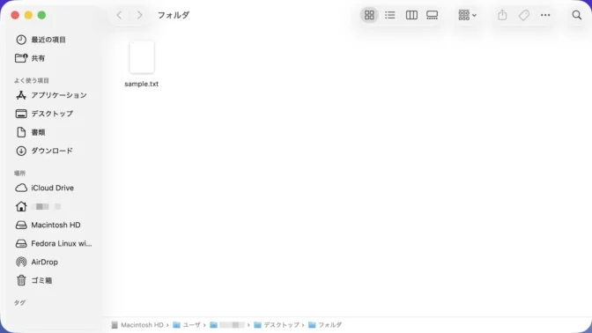Open the home folder in sidebar
Viewport: 592px width, 333px height.
(38, 206)
